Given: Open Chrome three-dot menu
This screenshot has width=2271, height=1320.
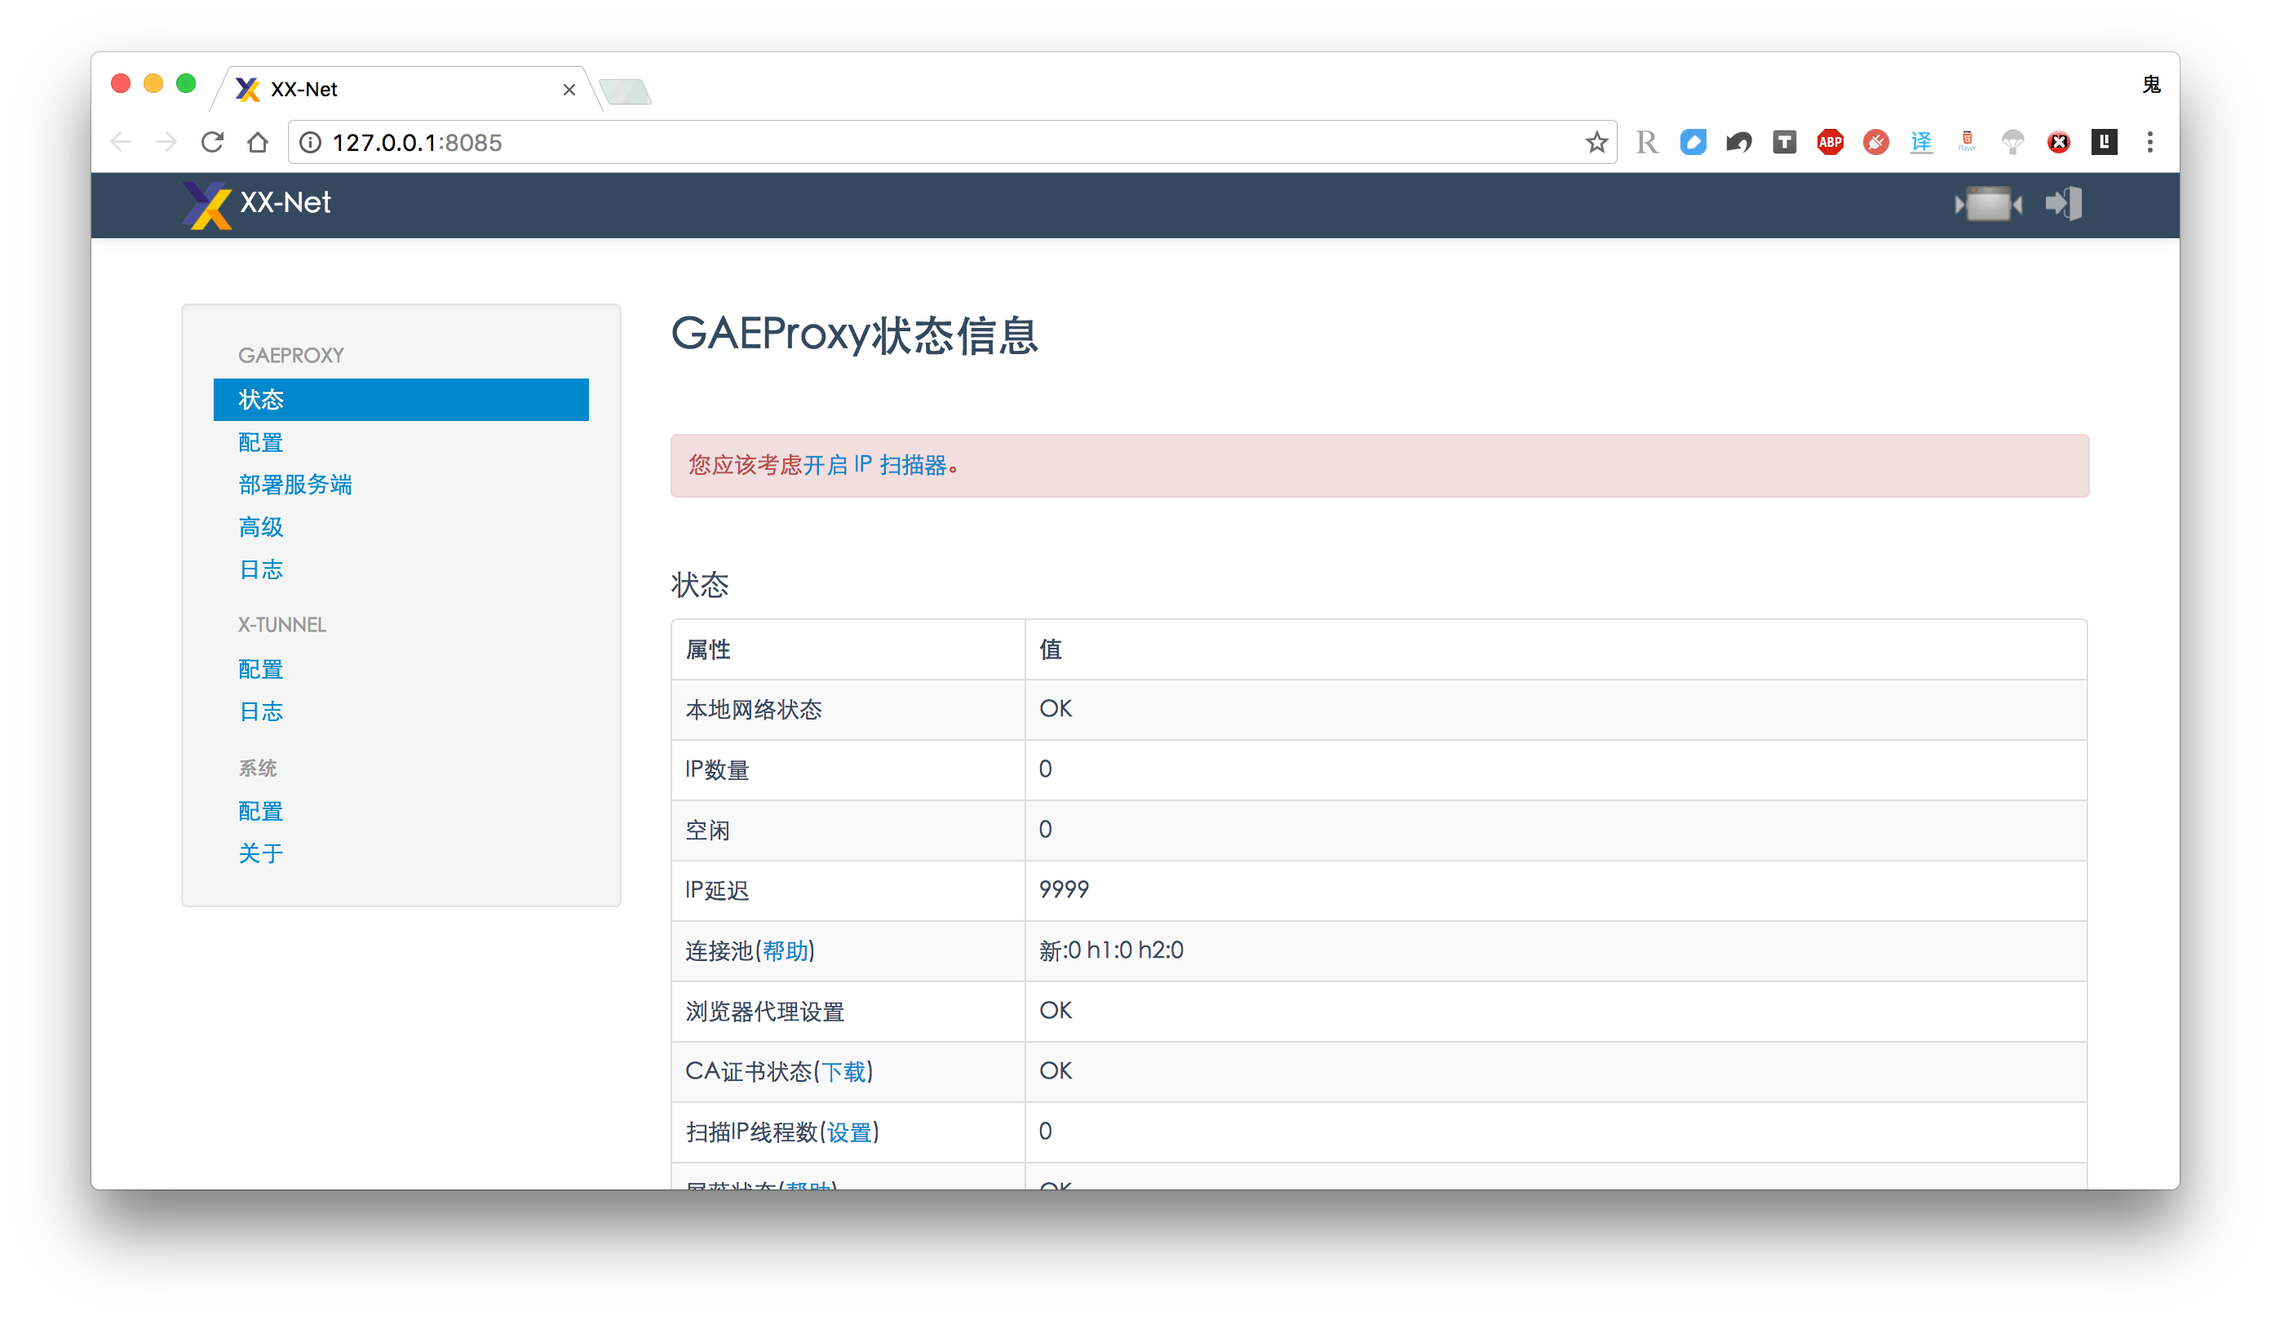Looking at the screenshot, I should point(2149,143).
